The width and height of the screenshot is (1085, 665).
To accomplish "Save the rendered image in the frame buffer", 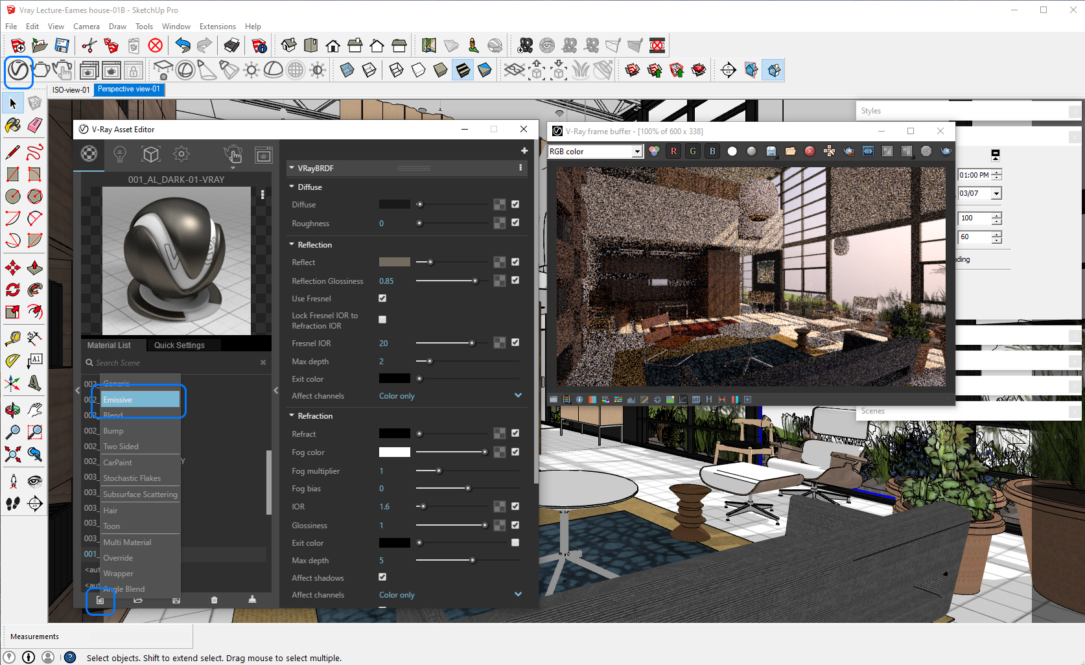I will click(771, 150).
